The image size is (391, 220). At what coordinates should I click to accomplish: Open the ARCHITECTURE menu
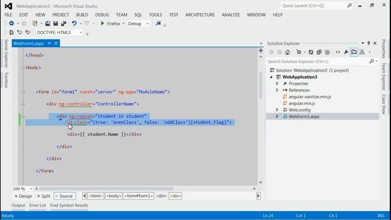pyautogui.click(x=200, y=15)
